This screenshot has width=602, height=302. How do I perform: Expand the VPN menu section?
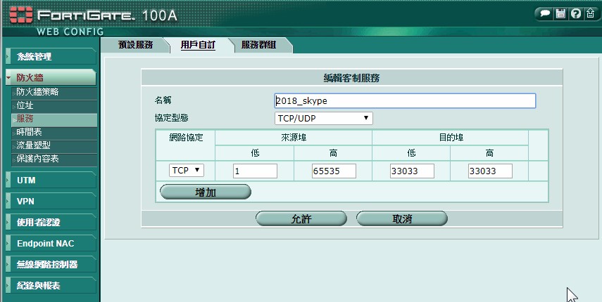coord(51,201)
